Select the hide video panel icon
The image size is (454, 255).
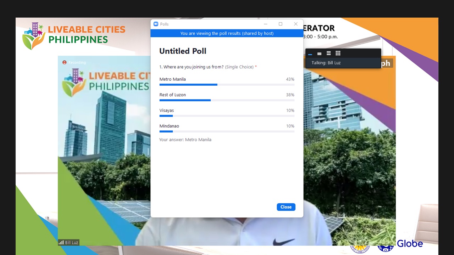tap(310, 53)
